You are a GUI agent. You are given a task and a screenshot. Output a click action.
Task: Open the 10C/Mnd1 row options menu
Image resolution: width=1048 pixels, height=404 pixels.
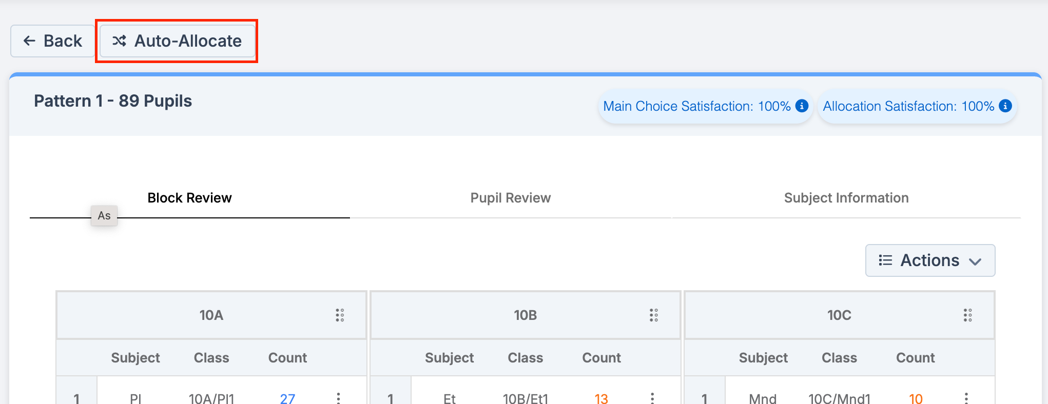tap(966, 398)
